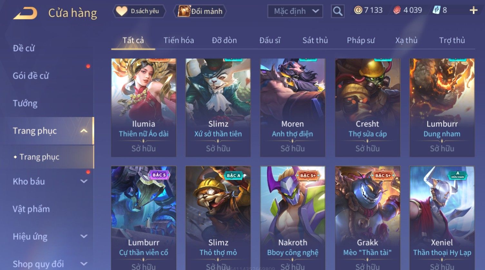Switch to the Sát thủ tab
The image size is (485, 270).
(x=315, y=40)
